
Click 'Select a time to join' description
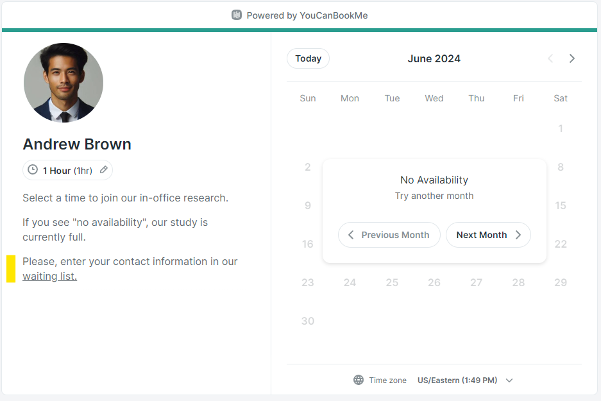pyautogui.click(x=125, y=198)
